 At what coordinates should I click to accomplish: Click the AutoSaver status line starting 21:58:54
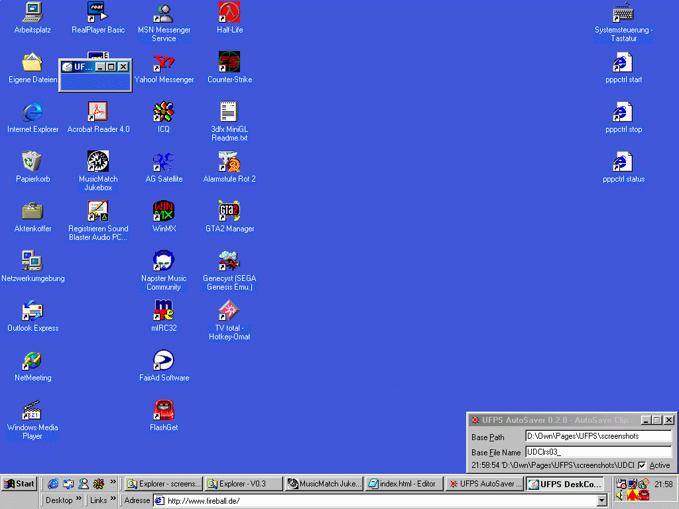click(x=552, y=465)
